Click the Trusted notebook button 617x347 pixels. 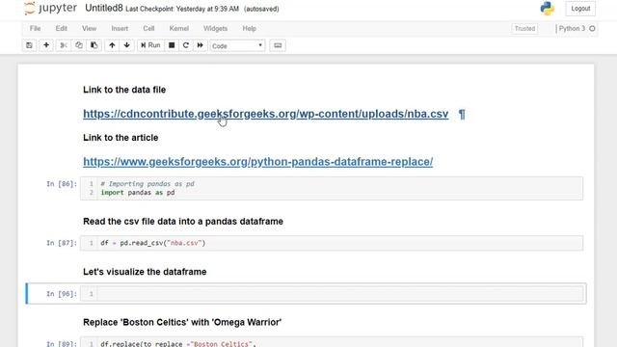point(524,29)
